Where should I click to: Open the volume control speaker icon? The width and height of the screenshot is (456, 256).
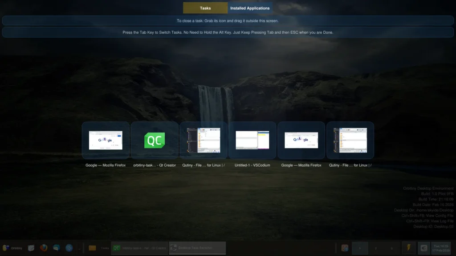tap(424, 248)
